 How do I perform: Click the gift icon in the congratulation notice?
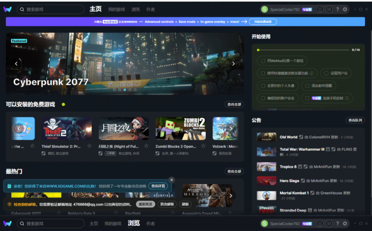(9, 186)
